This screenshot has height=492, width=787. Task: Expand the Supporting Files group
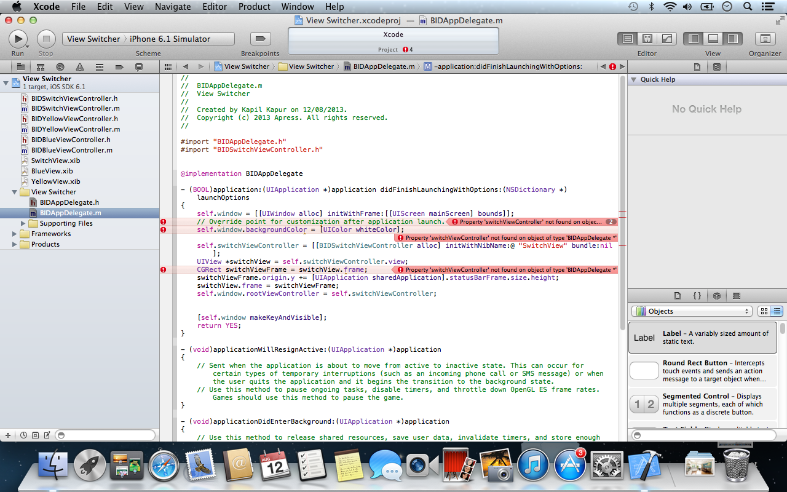pyautogui.click(x=24, y=223)
